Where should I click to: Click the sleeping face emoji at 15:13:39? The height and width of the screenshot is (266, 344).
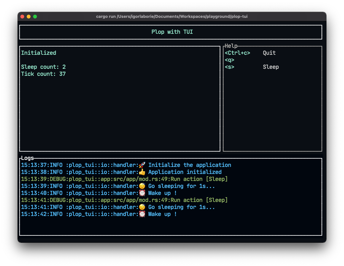click(142, 186)
